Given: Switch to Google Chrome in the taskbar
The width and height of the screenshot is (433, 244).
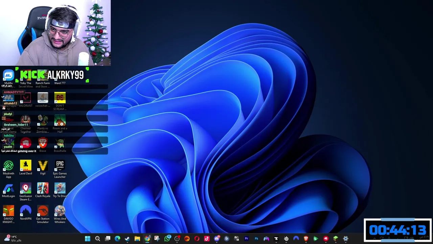Looking at the screenshot, I should [x=147, y=239].
